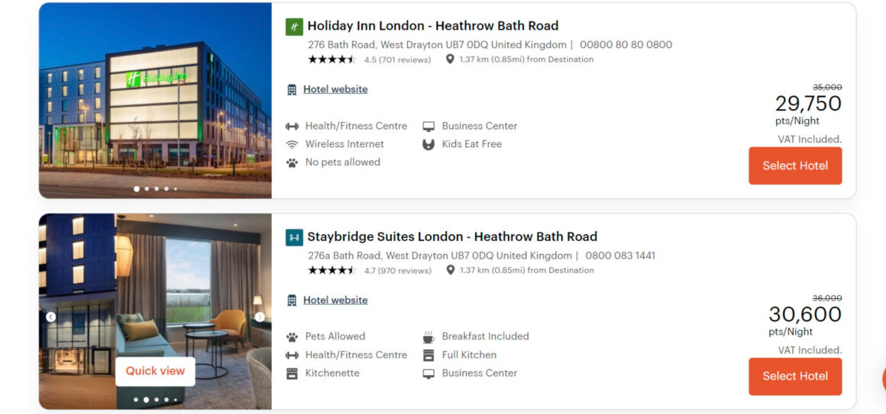The image size is (886, 414).
Task: Open Quick view on Staybridge Suites photo
Action: click(155, 371)
